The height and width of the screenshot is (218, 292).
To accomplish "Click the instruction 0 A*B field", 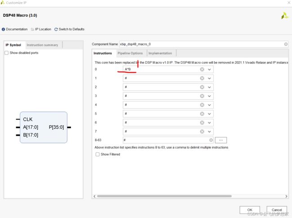I will click(x=168, y=69).
